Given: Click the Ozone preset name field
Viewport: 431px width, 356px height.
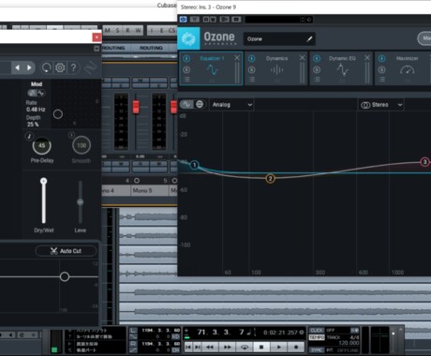Looking at the screenshot, I should 279,39.
